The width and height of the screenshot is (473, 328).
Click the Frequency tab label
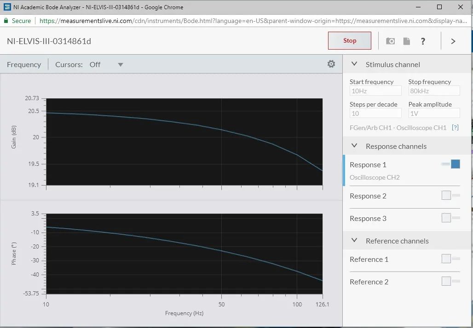(24, 64)
